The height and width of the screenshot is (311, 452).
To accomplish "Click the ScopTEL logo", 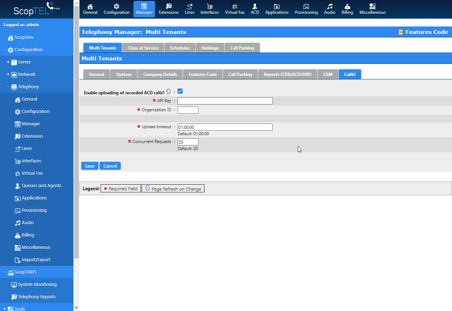I will click(x=37, y=9).
